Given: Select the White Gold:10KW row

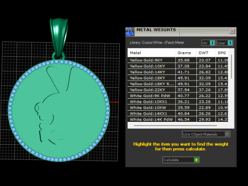Looking at the screenshot, I should click(178, 107).
